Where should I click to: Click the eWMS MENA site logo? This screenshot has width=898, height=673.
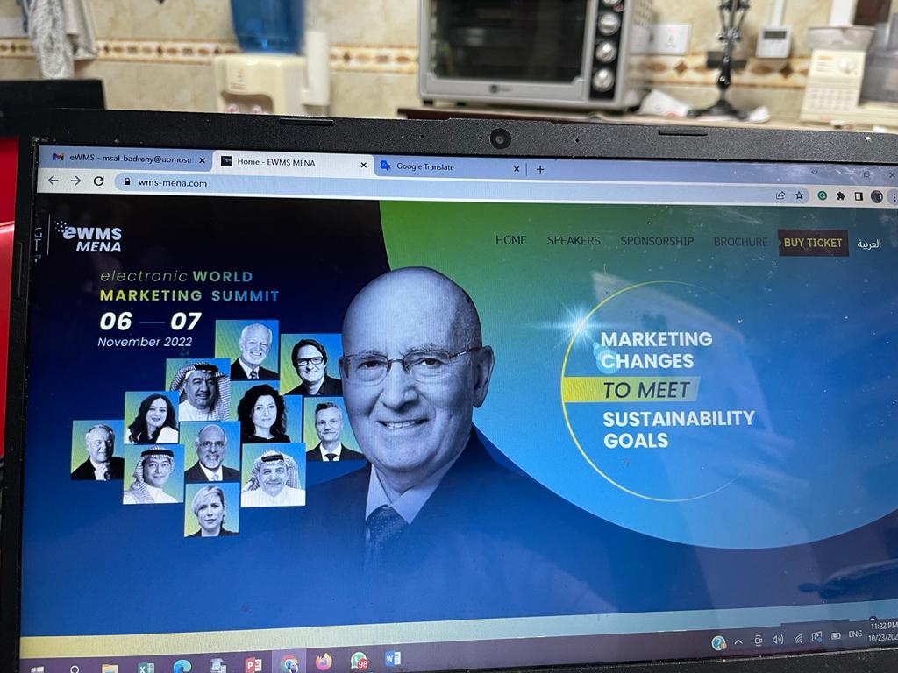click(89, 237)
